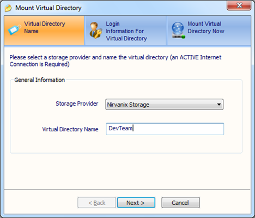Click the Mount Virtual Directory title bar icon
Image resolution: width=255 pixels, height=218 pixels.
click(8, 8)
